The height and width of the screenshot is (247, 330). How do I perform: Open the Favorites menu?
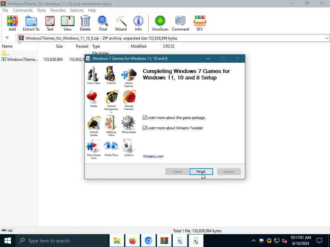(58, 10)
